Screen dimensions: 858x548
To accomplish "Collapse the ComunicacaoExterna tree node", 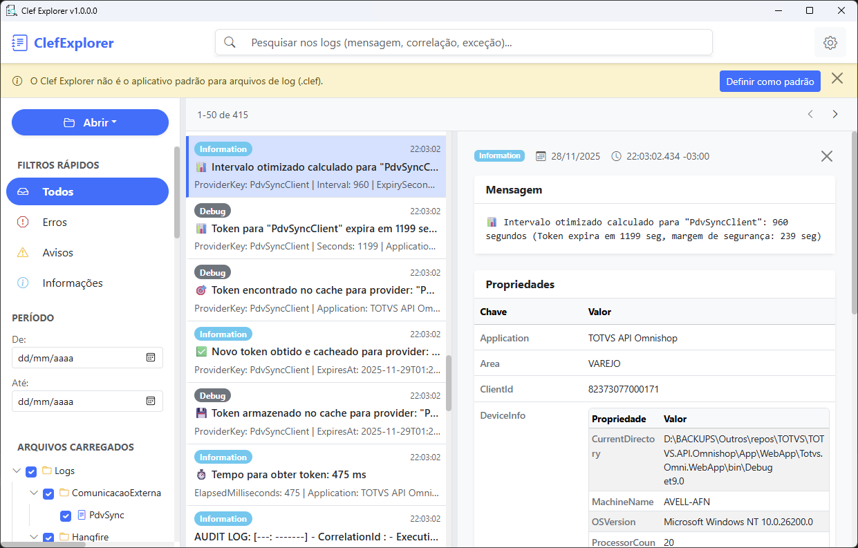I will [33, 493].
